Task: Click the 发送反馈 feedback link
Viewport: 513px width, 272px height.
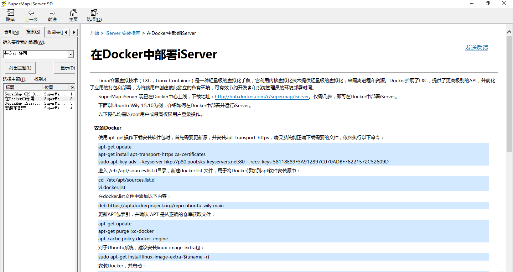Action: coord(477,48)
